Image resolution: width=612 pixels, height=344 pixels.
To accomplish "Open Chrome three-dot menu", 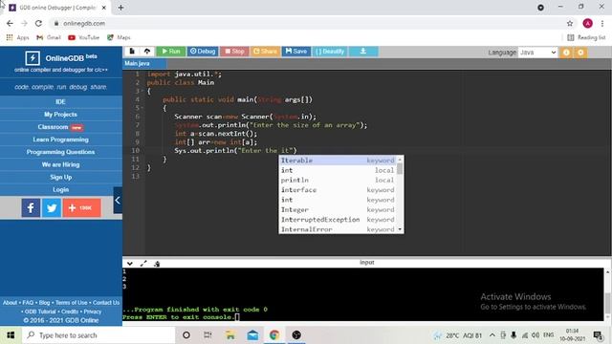I will point(602,23).
